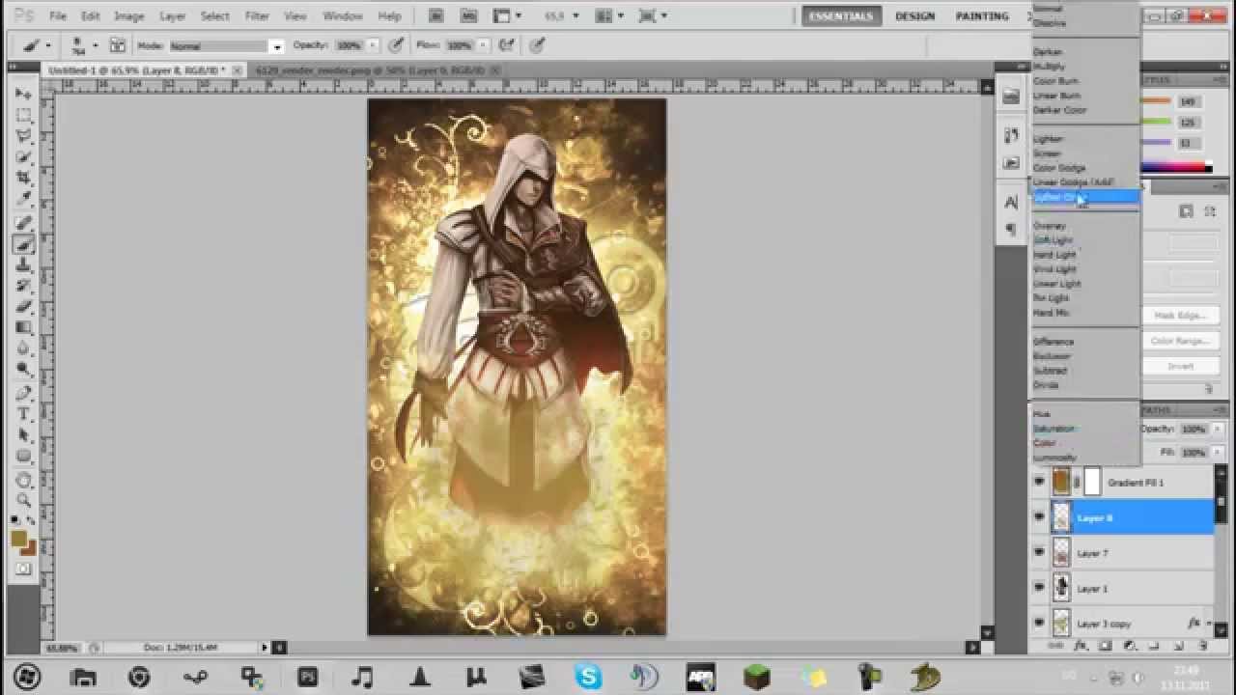The height and width of the screenshot is (695, 1236).
Task: Open the brush preset picker arrow
Action: coord(95,45)
